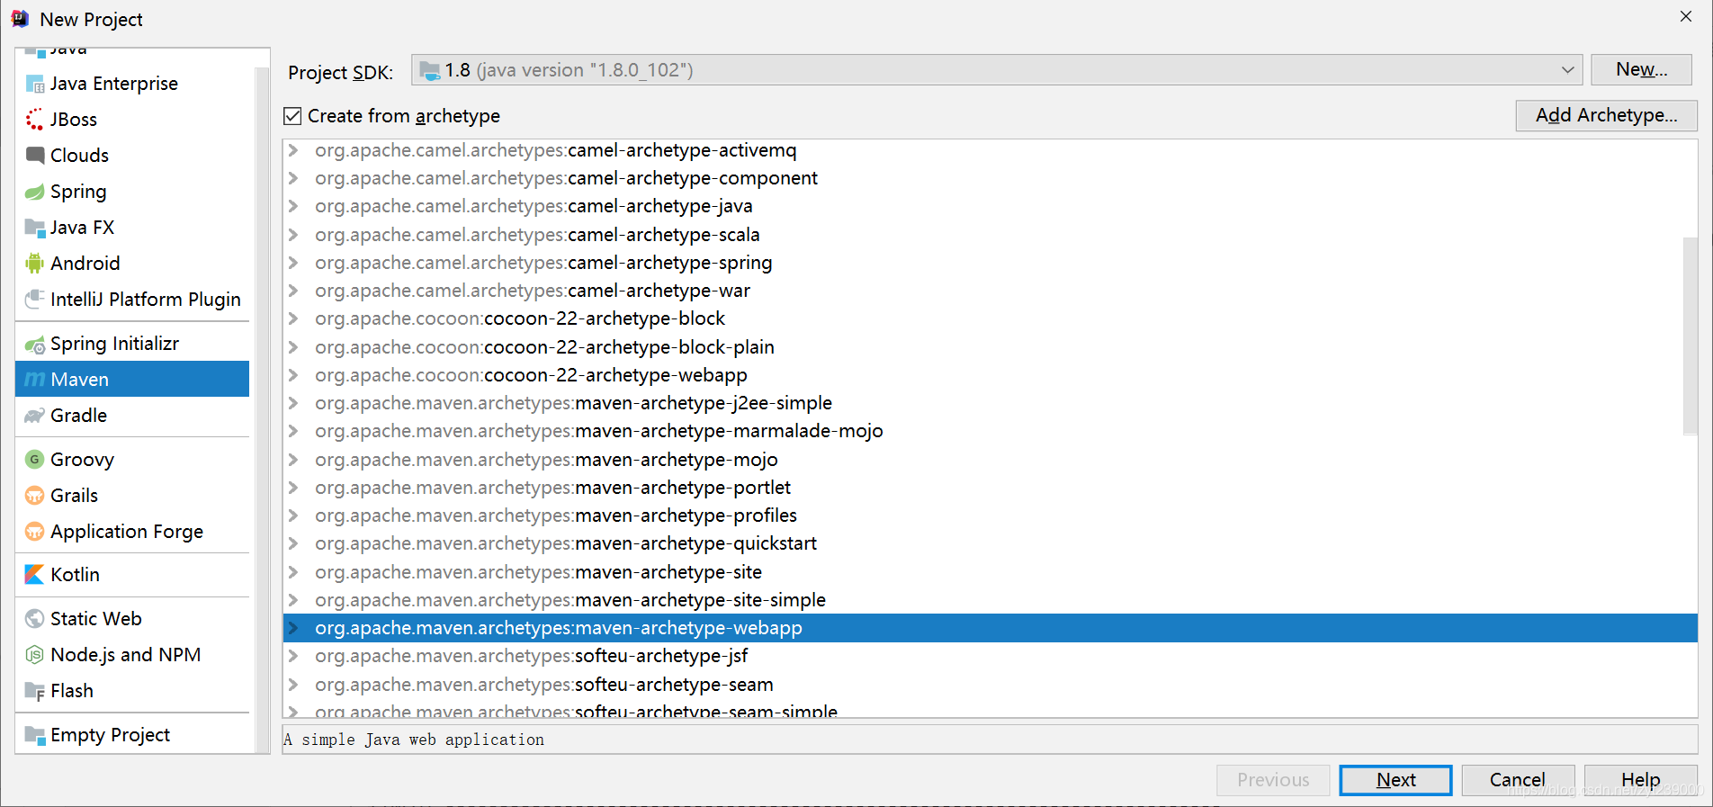Click the Application Forge icon
Viewport: 1713px width, 807px height.
tap(35, 532)
